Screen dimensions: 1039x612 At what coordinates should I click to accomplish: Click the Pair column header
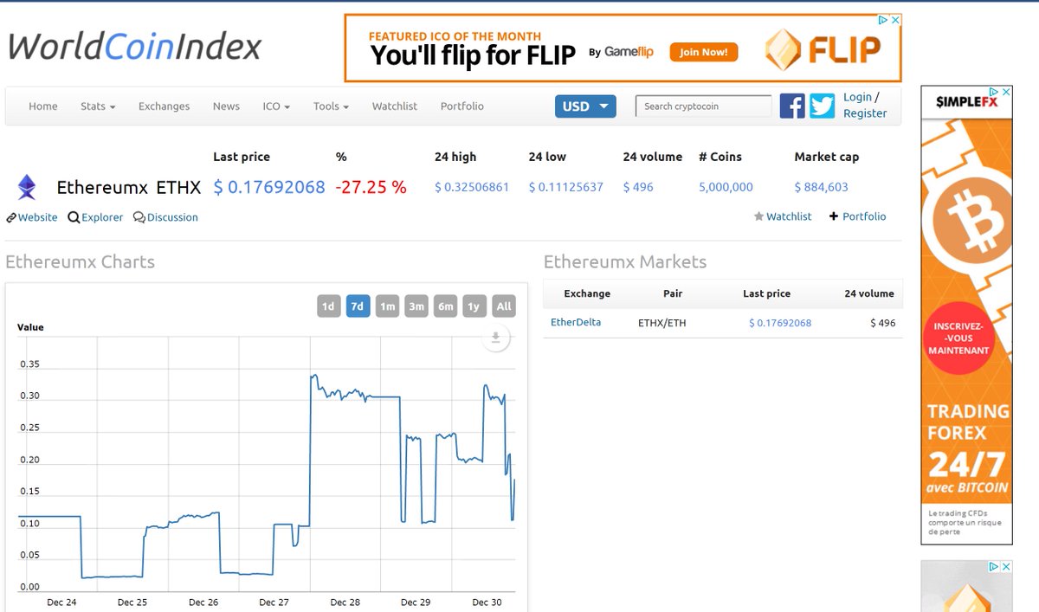(x=673, y=293)
